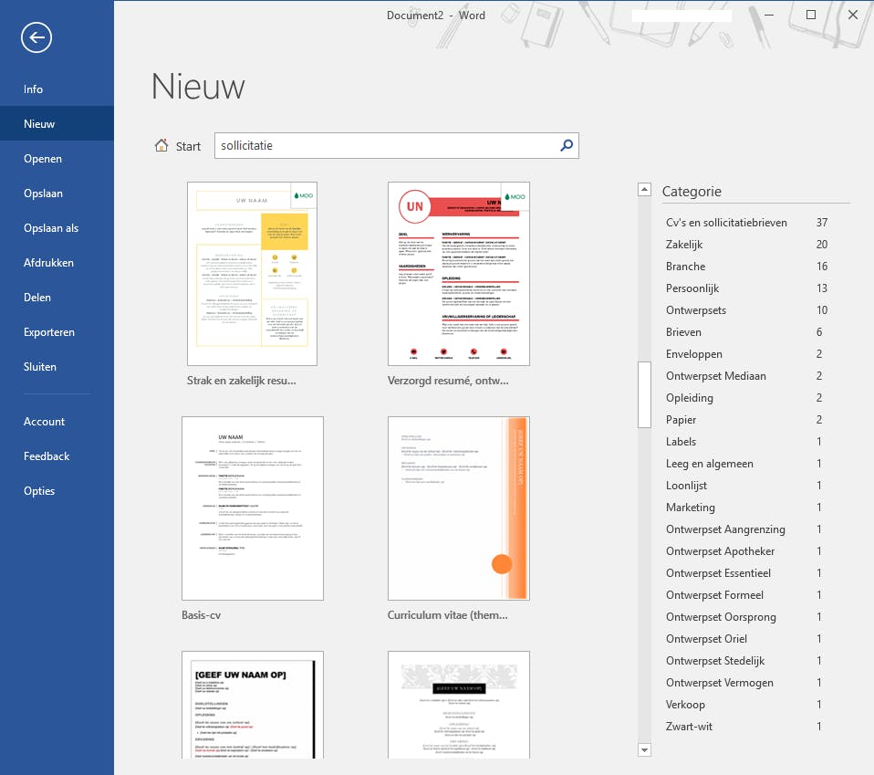Select Sluiten to close document
This screenshot has height=775, width=874.
click(x=57, y=366)
